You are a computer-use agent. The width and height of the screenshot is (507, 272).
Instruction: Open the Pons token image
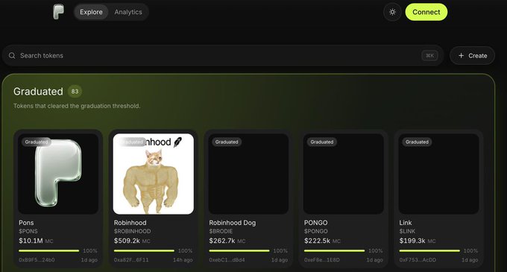coord(58,174)
